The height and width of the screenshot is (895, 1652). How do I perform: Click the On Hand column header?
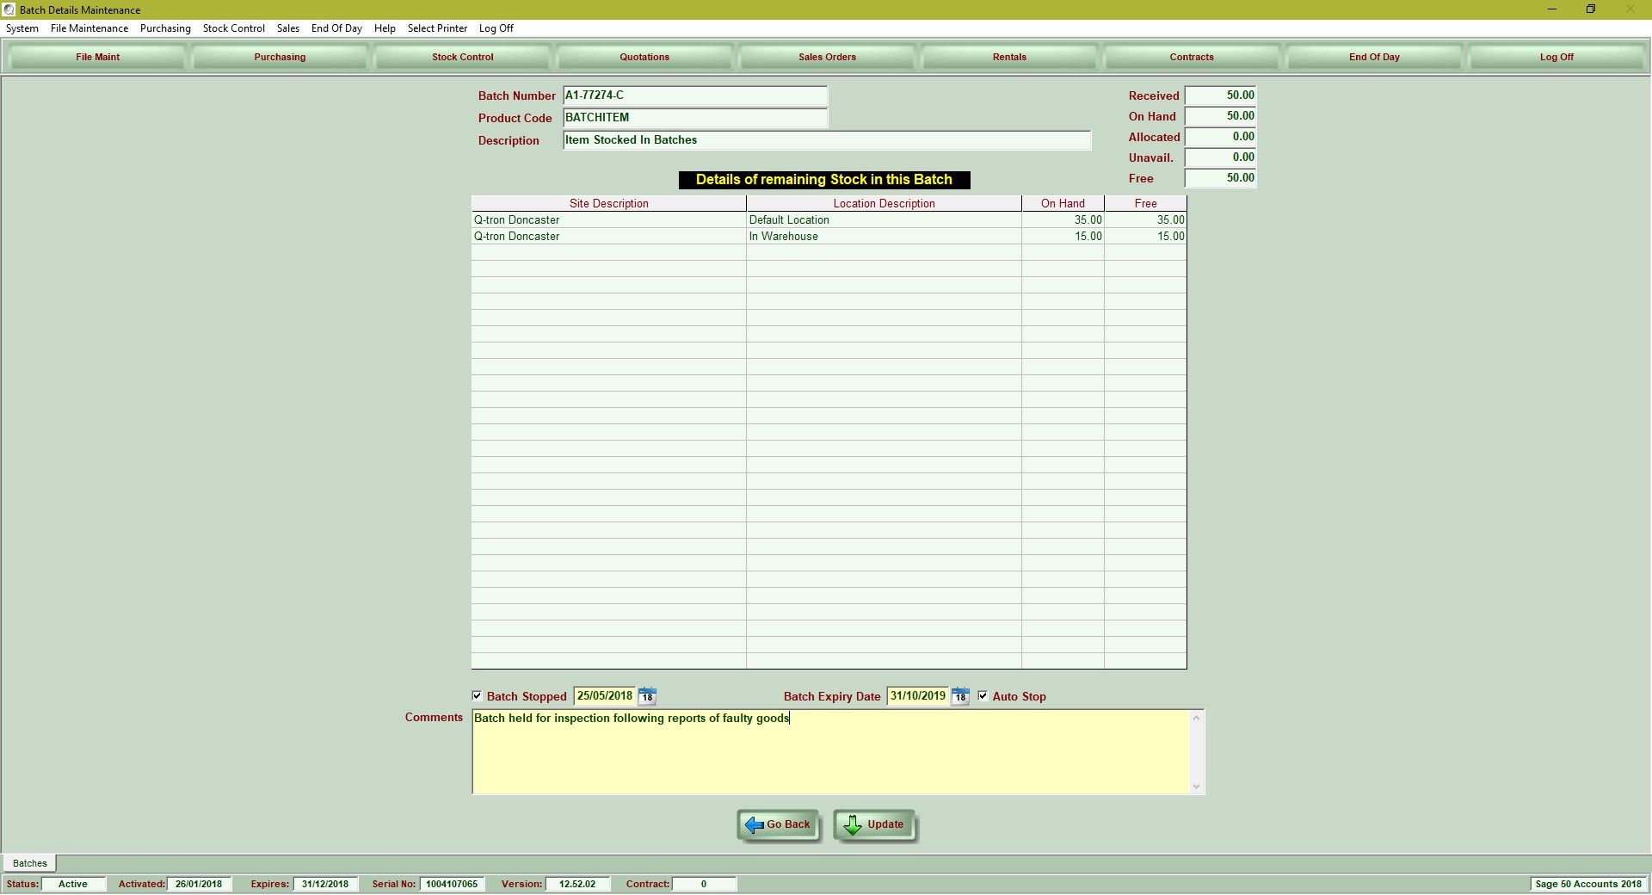coord(1063,204)
